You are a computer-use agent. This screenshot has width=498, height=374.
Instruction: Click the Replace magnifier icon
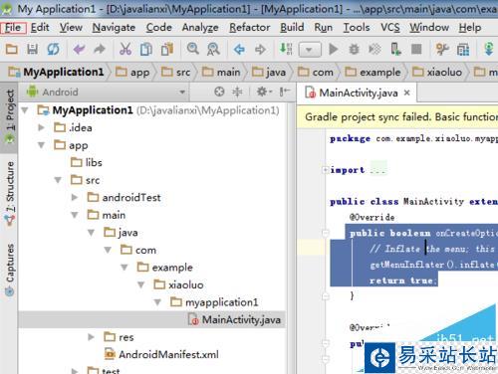[213, 49]
